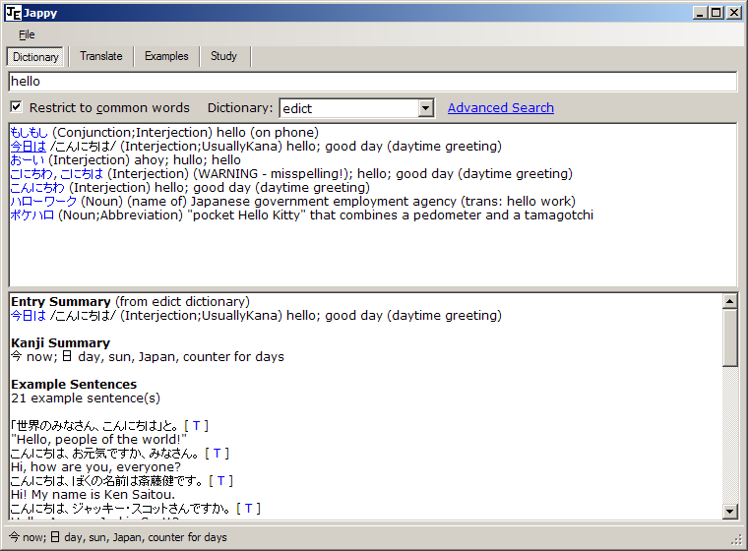
Task: Open the Advanced Search link
Action: [500, 108]
